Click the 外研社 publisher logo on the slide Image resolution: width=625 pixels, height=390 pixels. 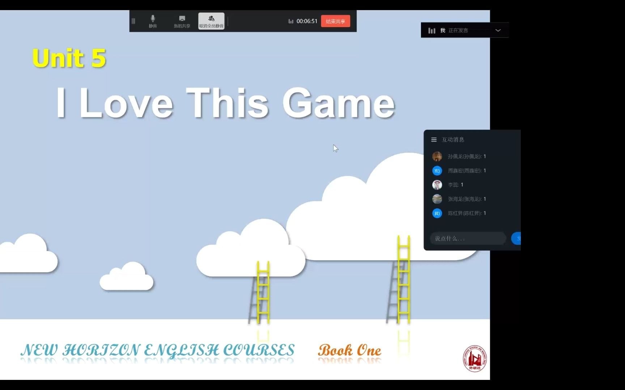(475, 358)
